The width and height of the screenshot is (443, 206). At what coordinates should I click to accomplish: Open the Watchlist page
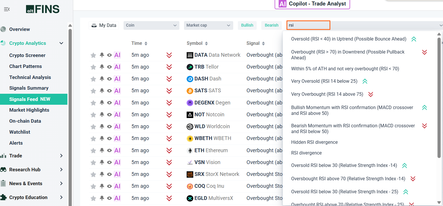(20, 132)
